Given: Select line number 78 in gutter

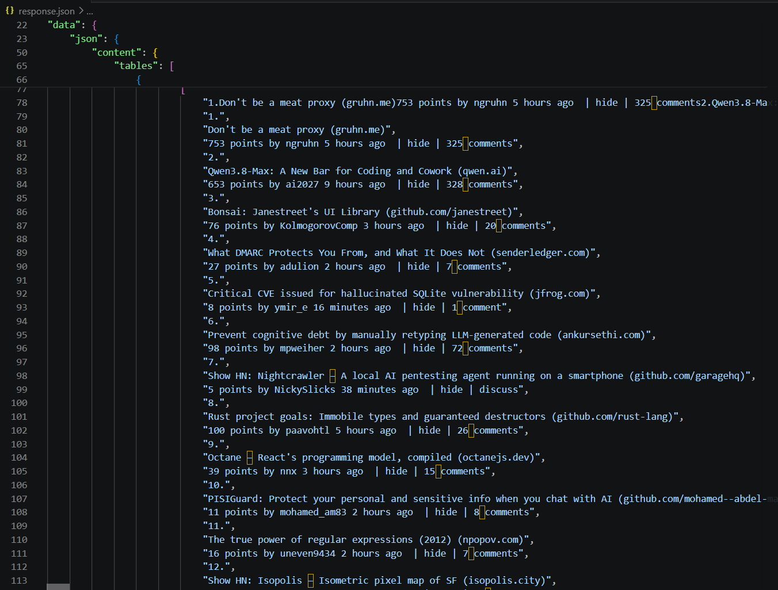Looking at the screenshot, I should (x=22, y=103).
